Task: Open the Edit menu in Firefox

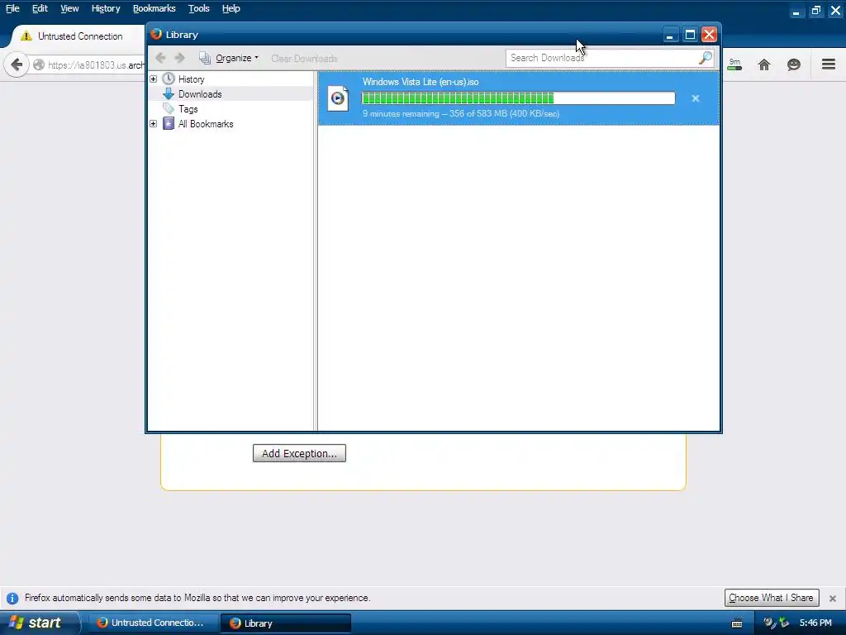Action: click(40, 8)
